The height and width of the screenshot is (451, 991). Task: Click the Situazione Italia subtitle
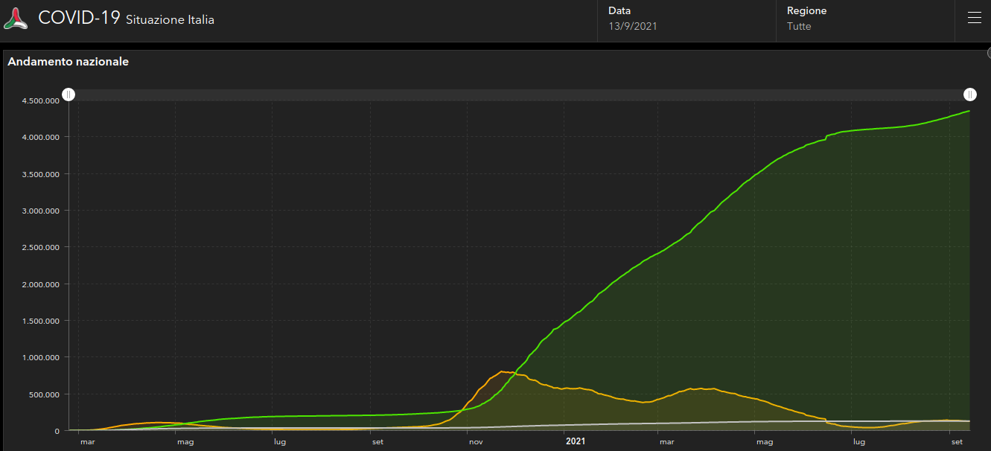170,20
